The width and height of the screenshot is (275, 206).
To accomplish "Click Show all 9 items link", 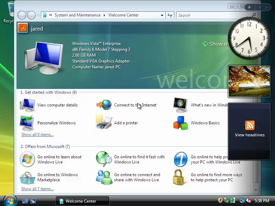I will [37, 135].
